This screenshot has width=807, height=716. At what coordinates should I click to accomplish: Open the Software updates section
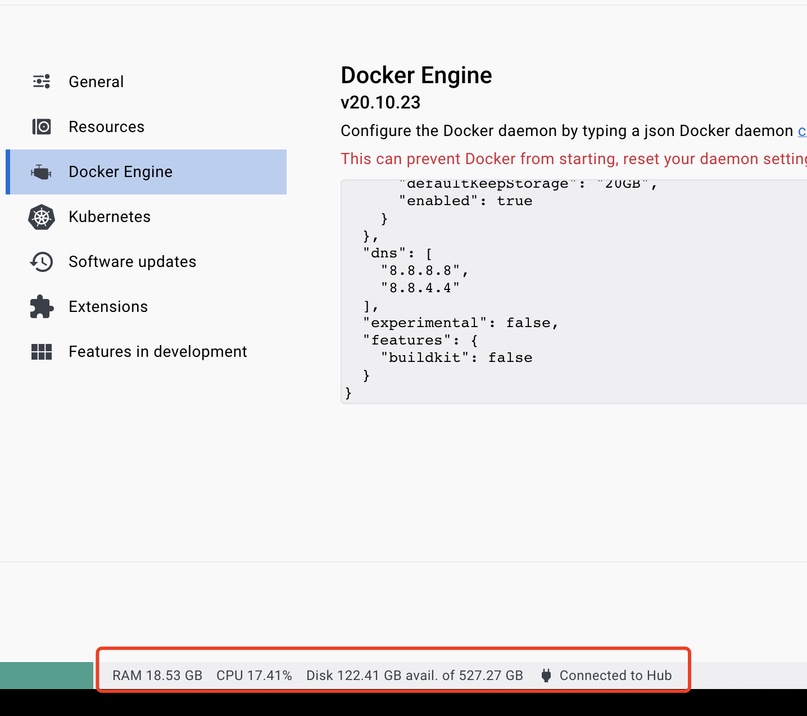tap(146, 262)
